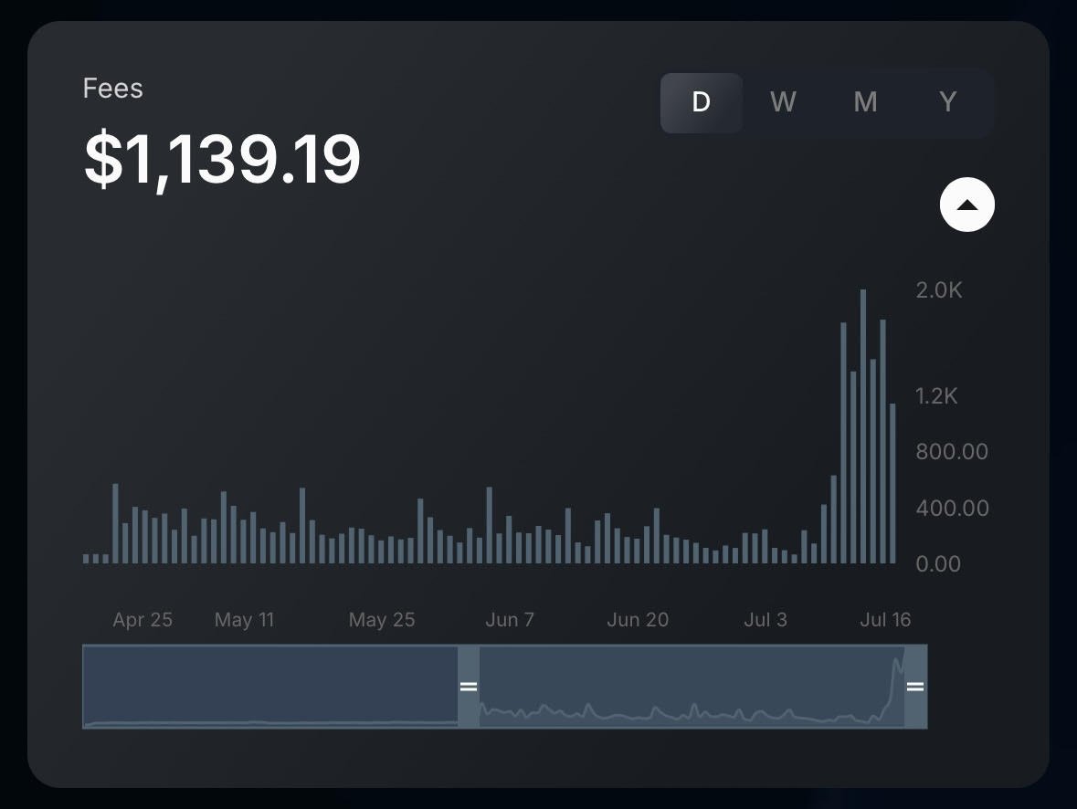Click the May 25 date label

382,619
